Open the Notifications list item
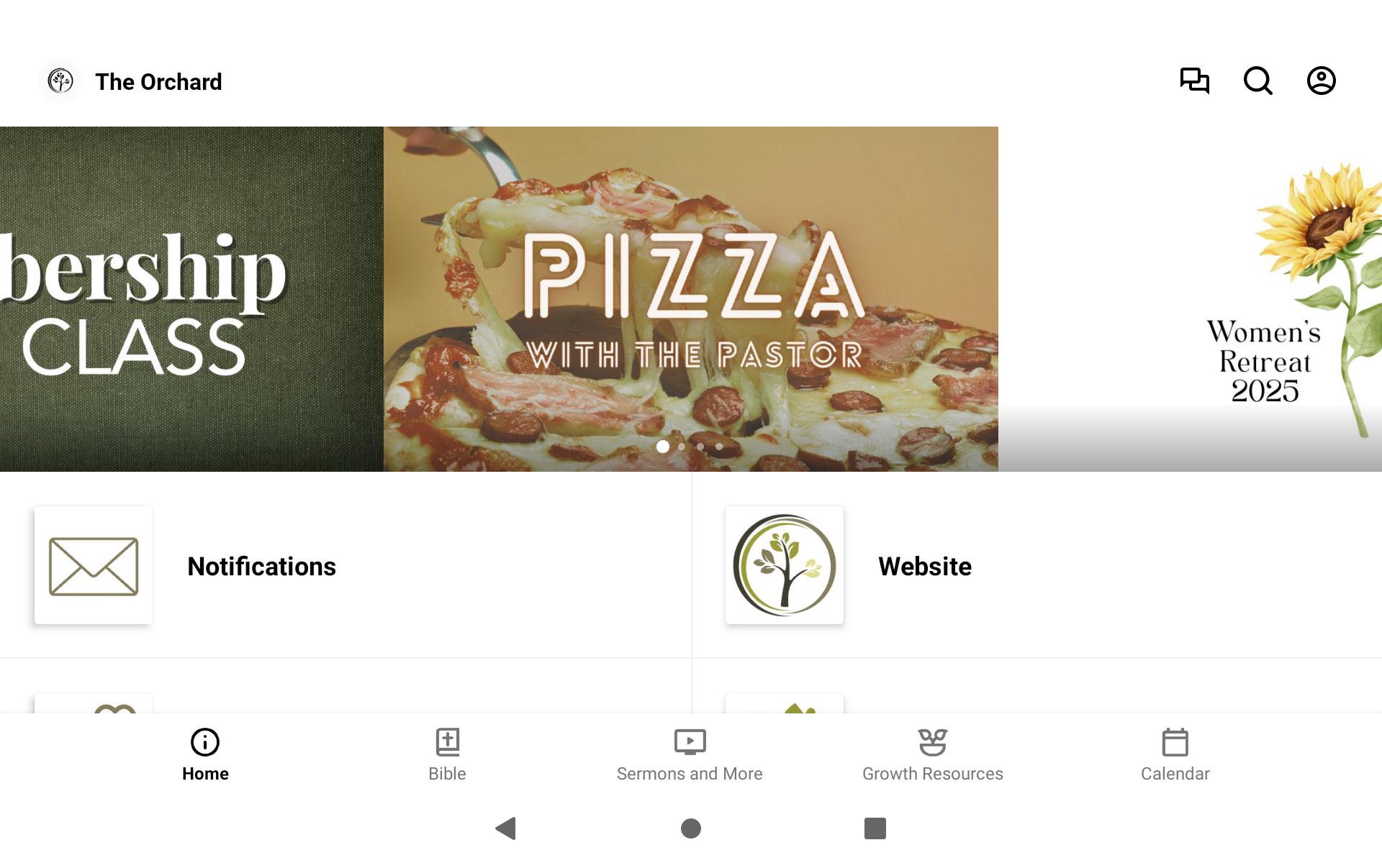This screenshot has width=1382, height=863. click(x=345, y=565)
